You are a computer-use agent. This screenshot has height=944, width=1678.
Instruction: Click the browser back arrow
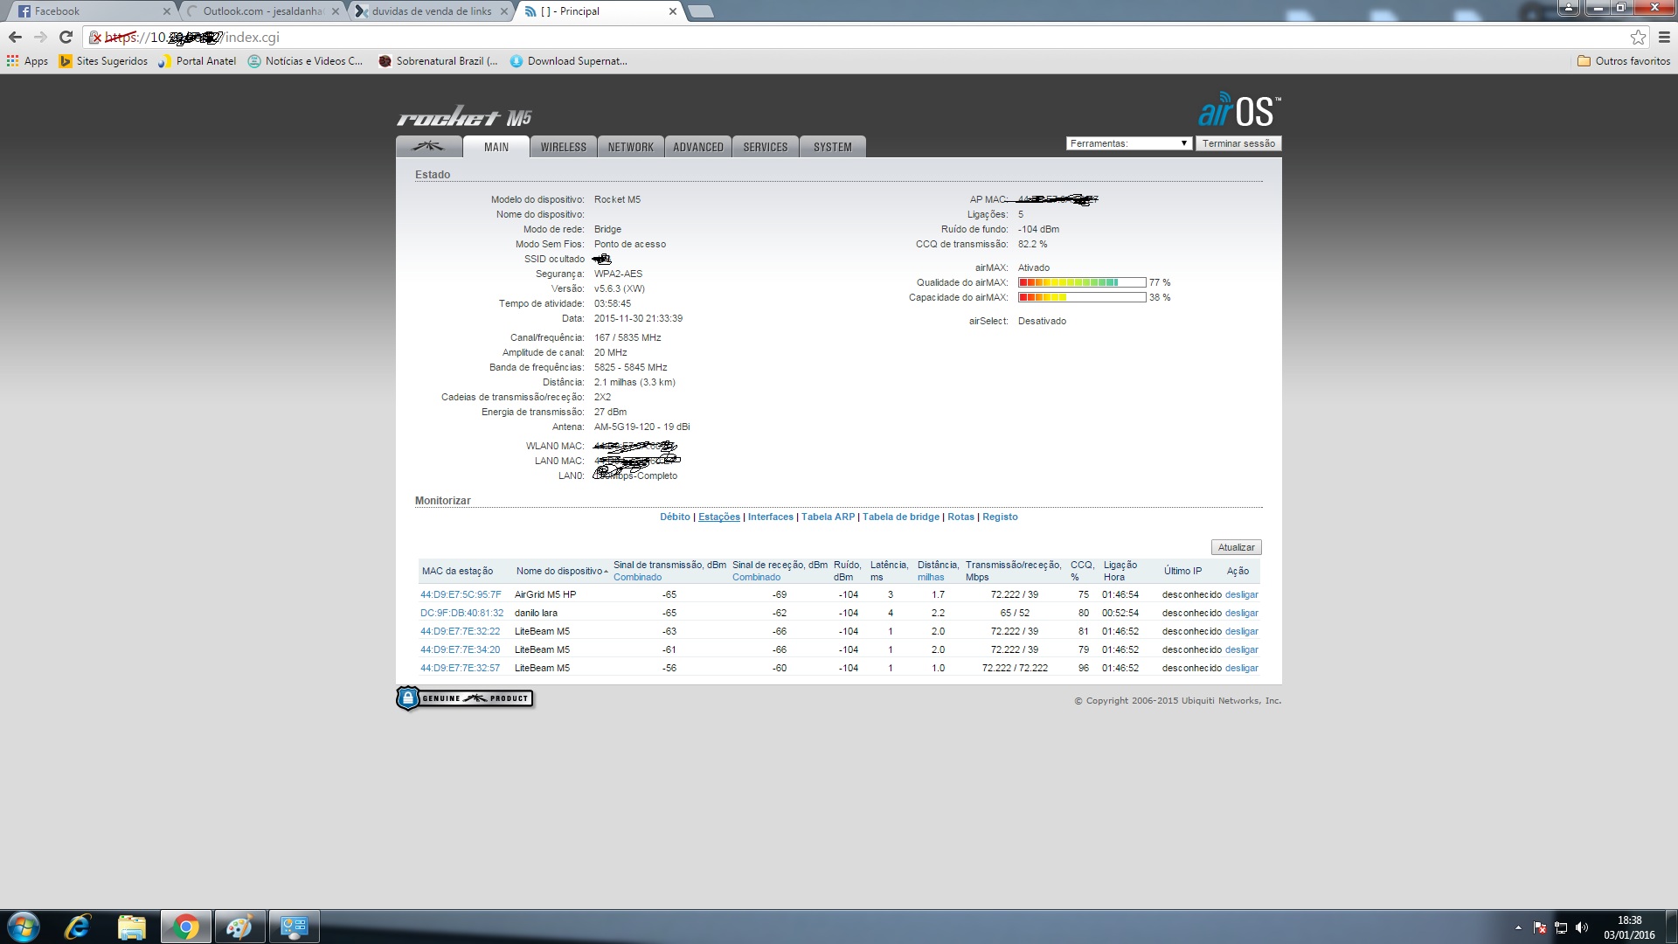coord(15,37)
